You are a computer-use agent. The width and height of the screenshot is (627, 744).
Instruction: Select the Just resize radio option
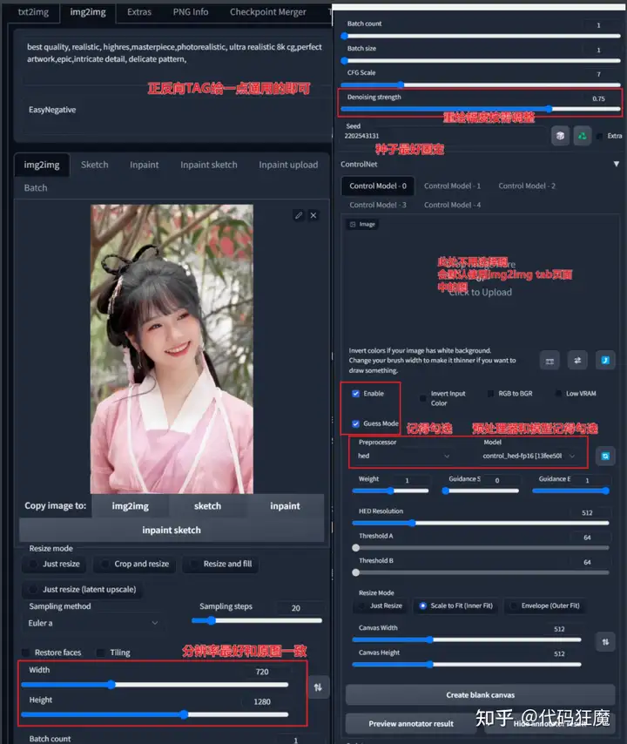(54, 565)
